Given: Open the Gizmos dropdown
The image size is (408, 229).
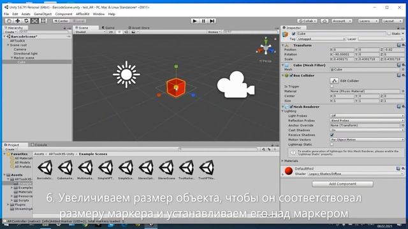Looking at the screenshot, I should 214,32.
